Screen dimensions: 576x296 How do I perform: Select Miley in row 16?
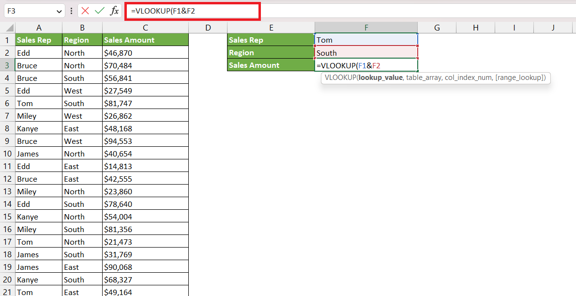click(39, 230)
